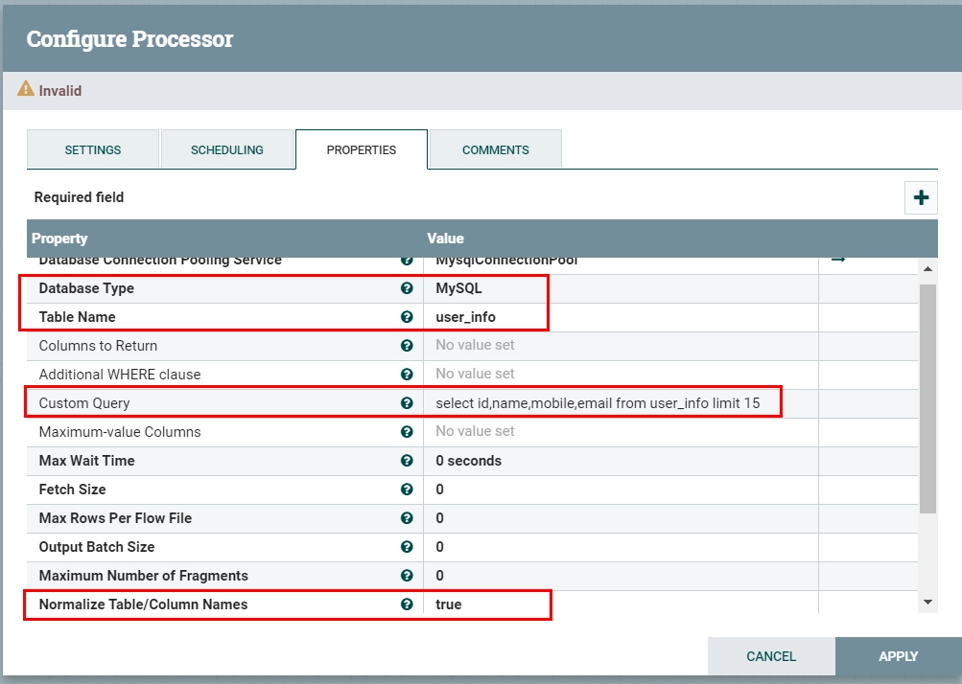This screenshot has height=684, width=962.
Task: Select the Normalize Table/Column Names property name
Action: pyautogui.click(x=144, y=604)
